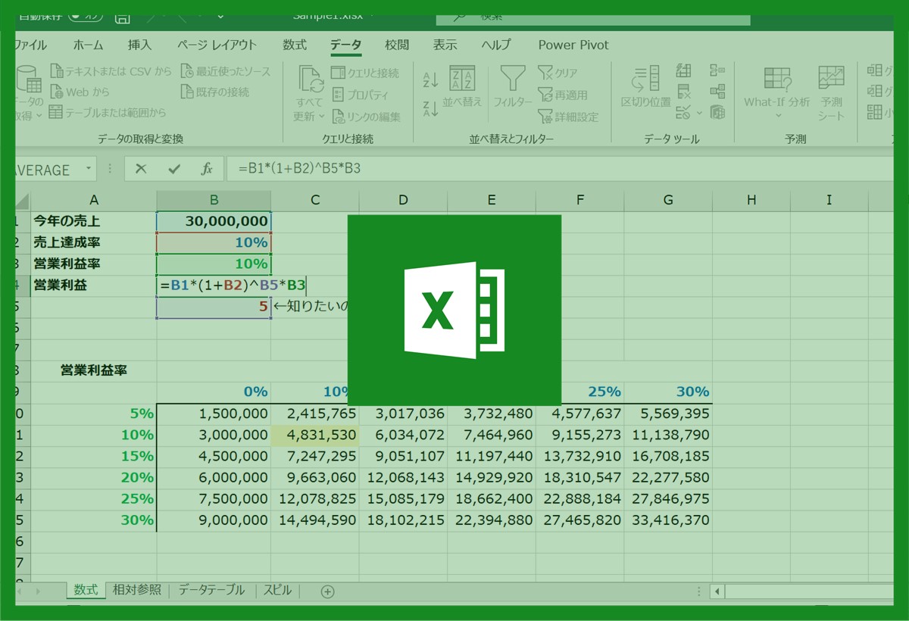The height and width of the screenshot is (621, 909).
Task: Select column B header
Action: [x=214, y=200]
